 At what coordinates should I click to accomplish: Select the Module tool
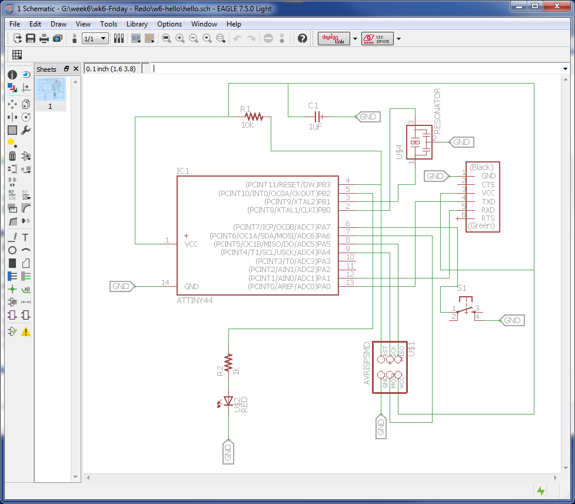12,315
